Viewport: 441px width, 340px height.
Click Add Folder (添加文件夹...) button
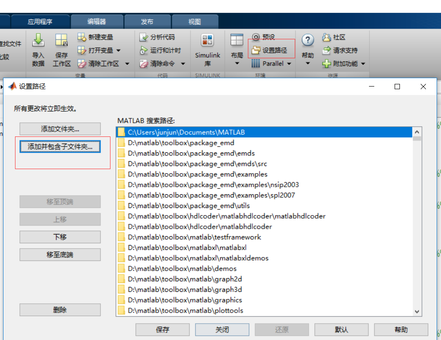point(60,129)
